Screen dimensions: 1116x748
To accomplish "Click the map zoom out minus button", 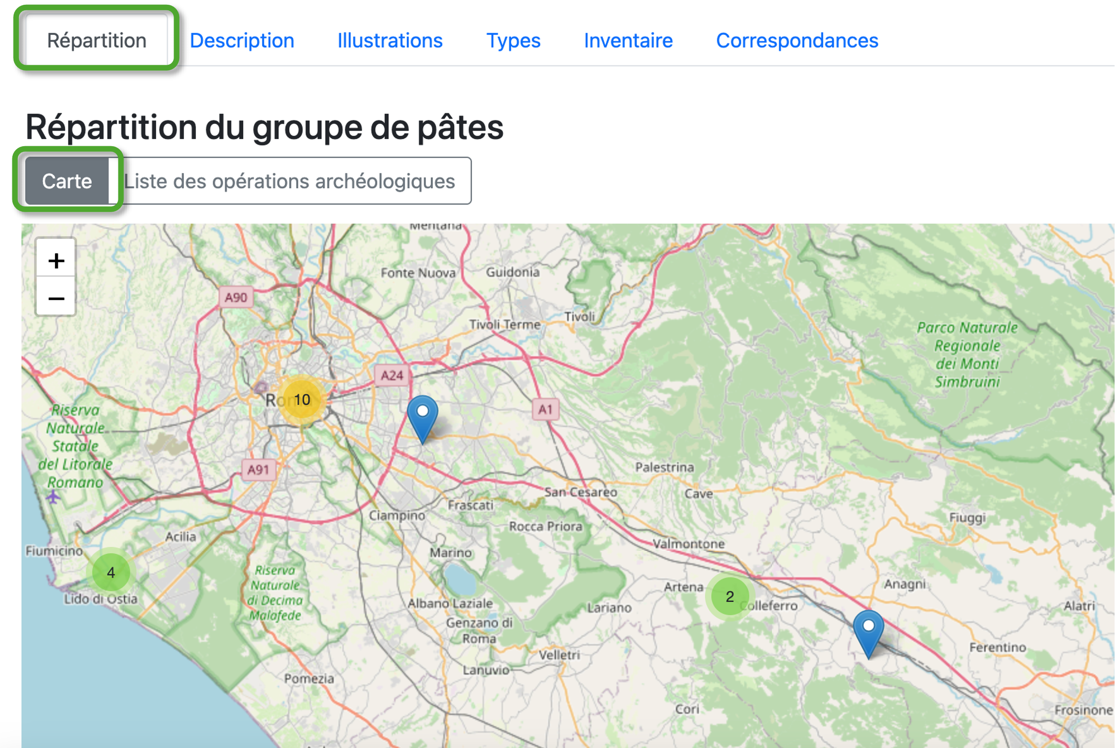I will point(56,299).
